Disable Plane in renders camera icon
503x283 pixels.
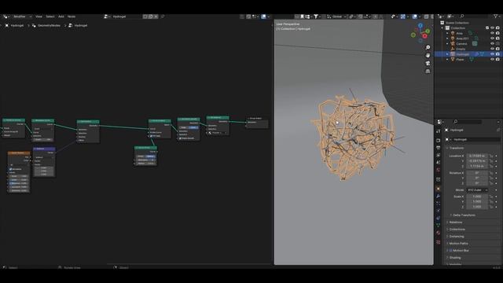tap(497, 60)
